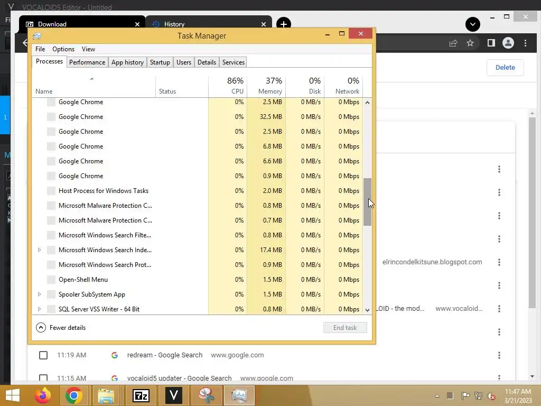Toggle Chrome side panel icon
This screenshot has height=406, width=541.
(x=491, y=43)
